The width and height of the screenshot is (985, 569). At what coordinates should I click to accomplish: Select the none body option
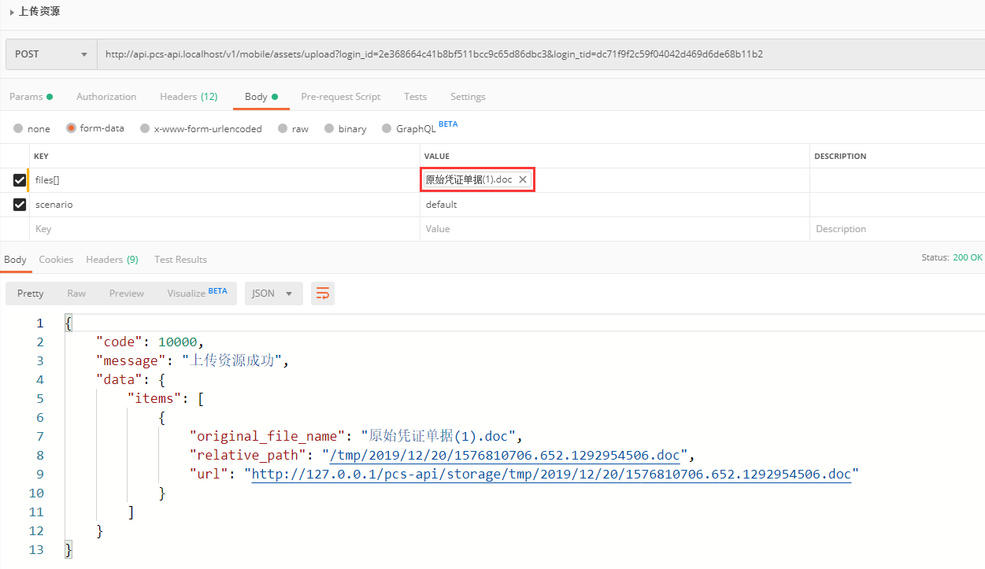(18, 128)
